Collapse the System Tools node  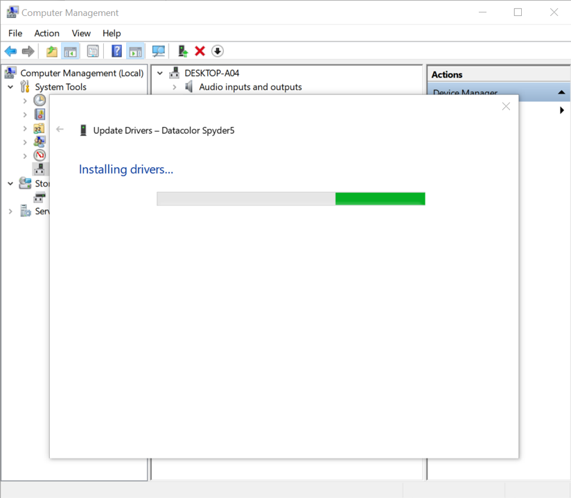click(10, 87)
